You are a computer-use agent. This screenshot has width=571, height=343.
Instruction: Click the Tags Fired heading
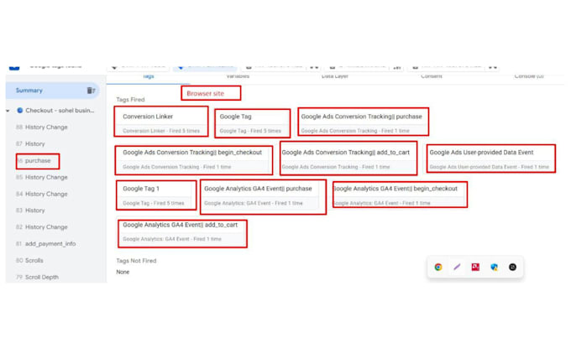[130, 99]
